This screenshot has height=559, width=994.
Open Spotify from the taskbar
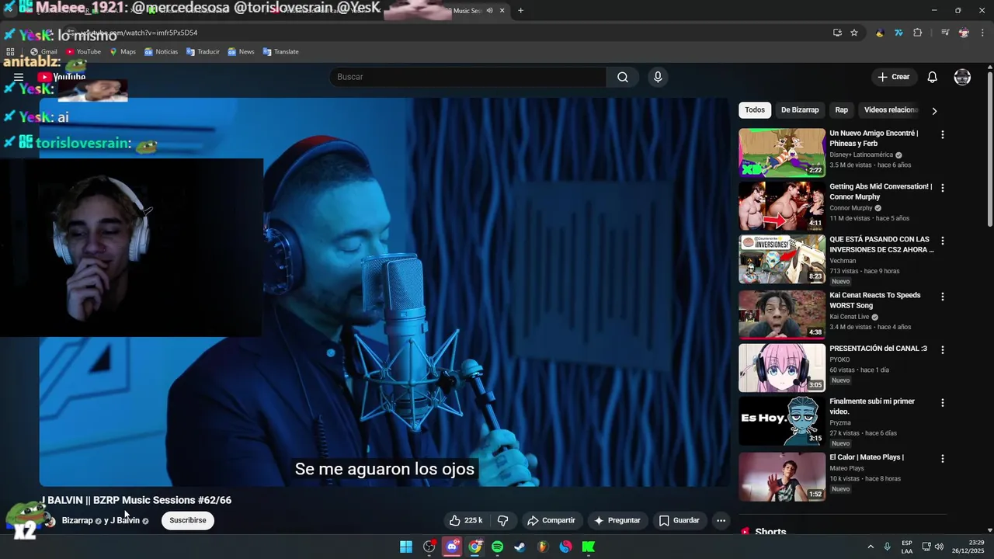click(497, 547)
